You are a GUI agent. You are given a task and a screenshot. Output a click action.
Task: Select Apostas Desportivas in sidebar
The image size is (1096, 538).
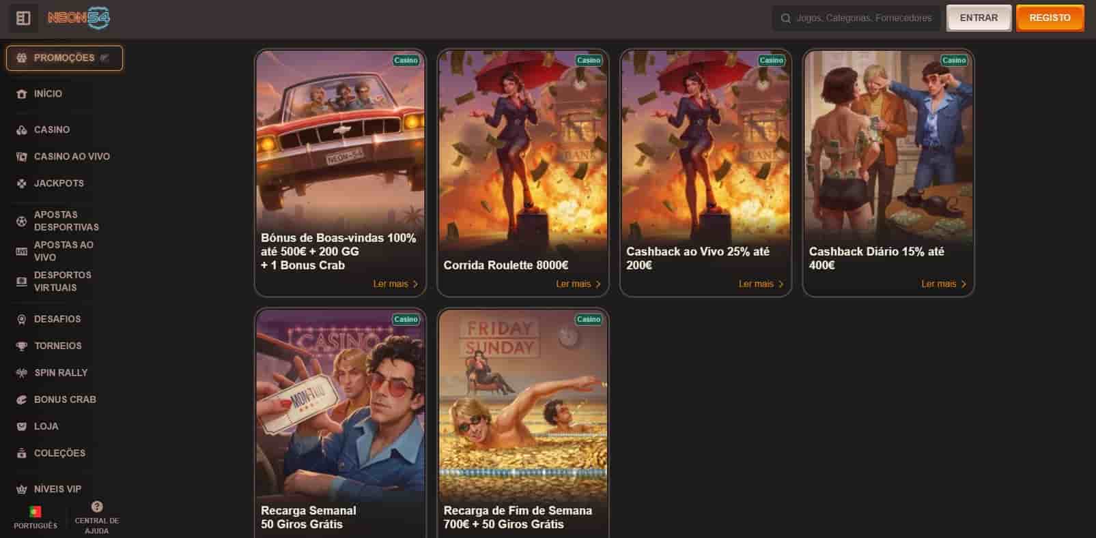(66, 221)
